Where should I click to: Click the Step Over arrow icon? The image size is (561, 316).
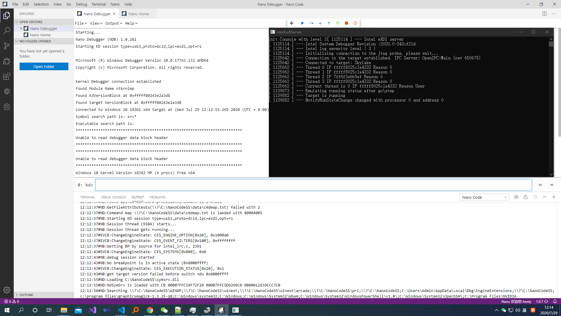(311, 23)
